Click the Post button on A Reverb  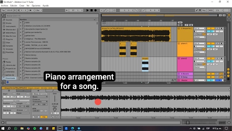coord(221,74)
